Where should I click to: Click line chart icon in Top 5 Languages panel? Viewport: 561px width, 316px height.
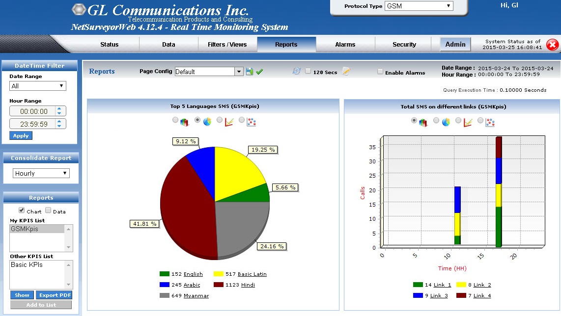[x=229, y=121]
